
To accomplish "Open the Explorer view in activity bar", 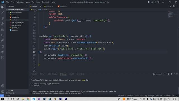I will [3, 7].
